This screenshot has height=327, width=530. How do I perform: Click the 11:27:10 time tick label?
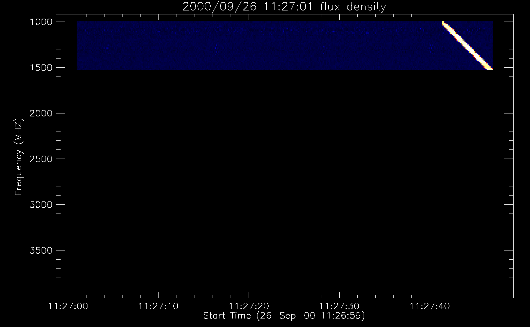tap(159, 306)
